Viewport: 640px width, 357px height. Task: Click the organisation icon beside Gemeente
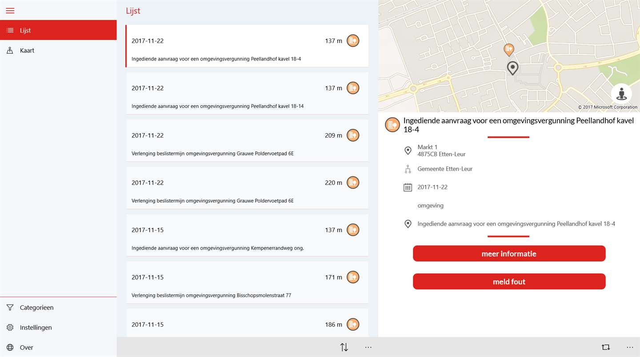(x=408, y=169)
